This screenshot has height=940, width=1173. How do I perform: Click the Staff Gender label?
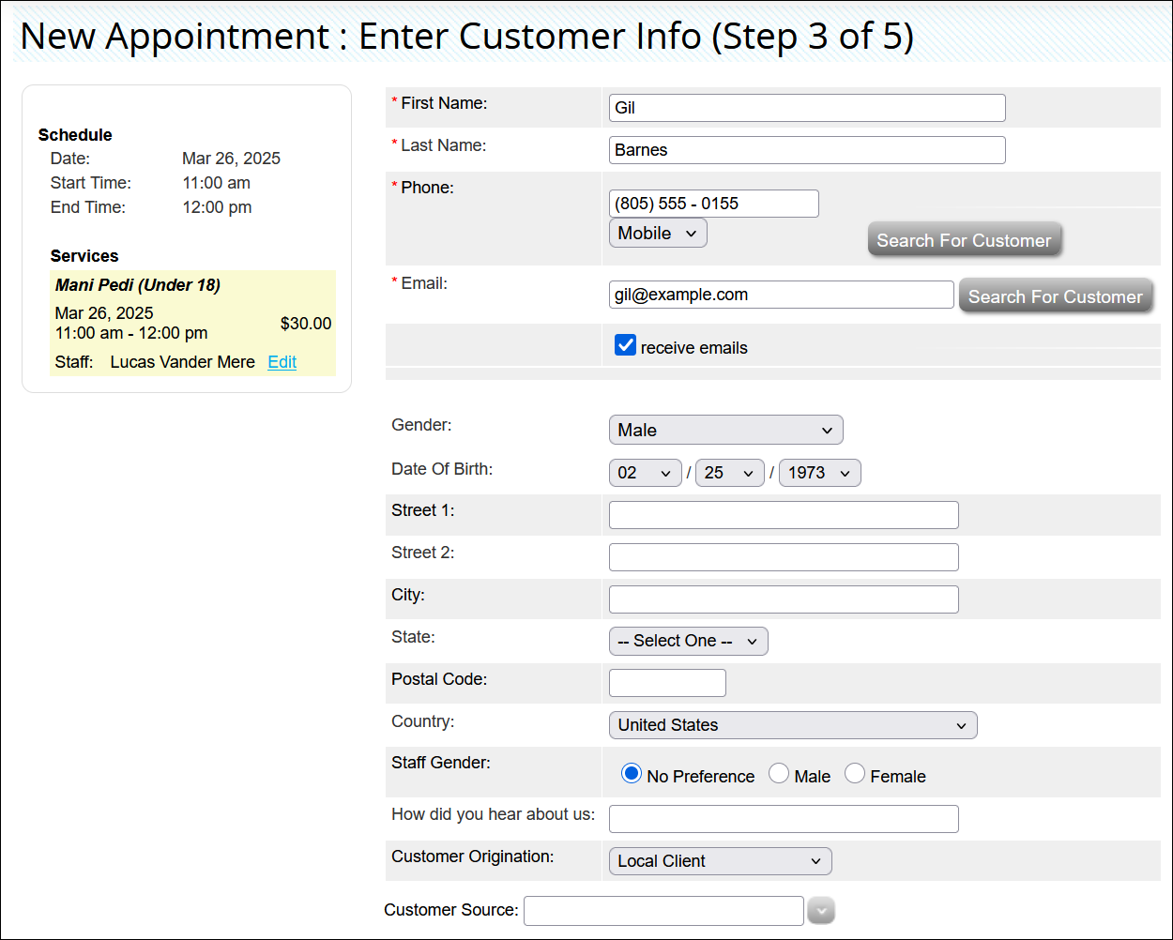tap(441, 763)
